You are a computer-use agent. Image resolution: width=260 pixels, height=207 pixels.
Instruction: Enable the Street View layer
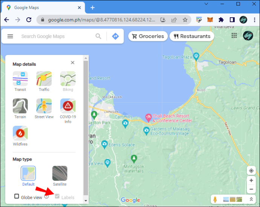point(44,109)
